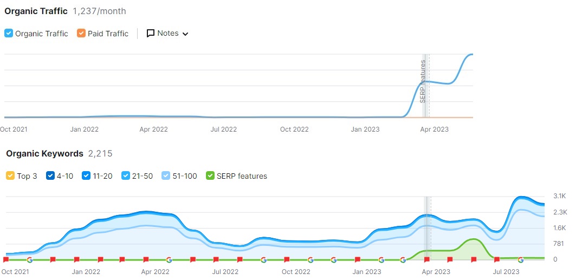Image resolution: width=582 pixels, height=280 pixels.
Task: Click the Organic Traffic chart peak at far right
Action: point(470,55)
